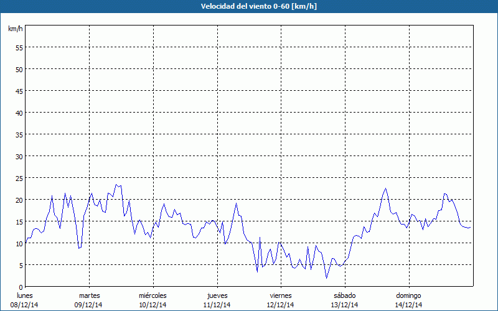Click the 25 tick label on the y-axis
Image resolution: width=498 pixels, height=311 pixels.
pyautogui.click(x=19, y=178)
